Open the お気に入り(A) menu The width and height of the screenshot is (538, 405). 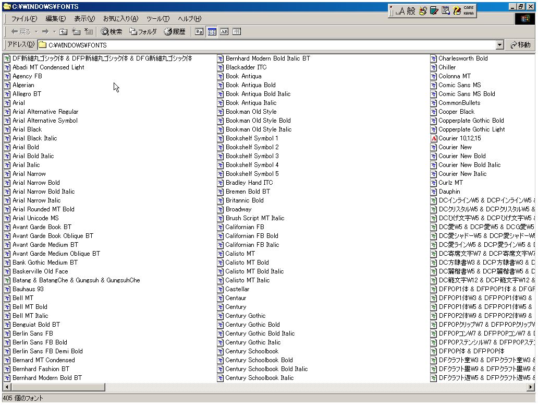point(120,19)
